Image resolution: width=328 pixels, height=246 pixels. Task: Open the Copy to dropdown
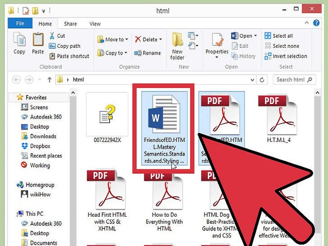click(112, 53)
